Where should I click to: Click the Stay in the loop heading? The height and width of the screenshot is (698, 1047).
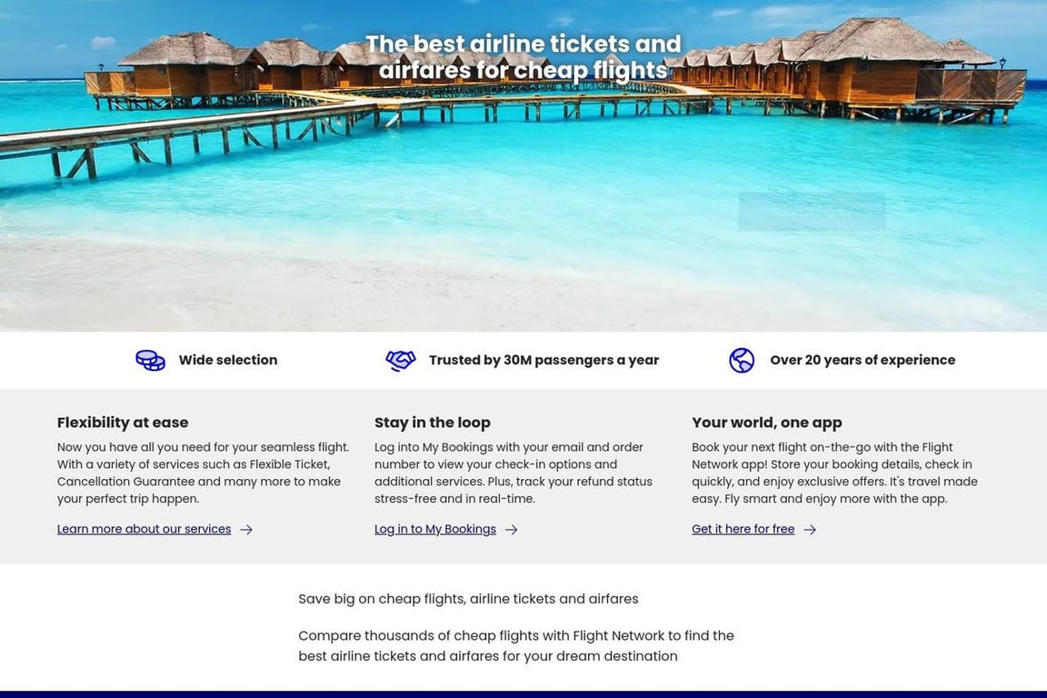[x=433, y=423]
